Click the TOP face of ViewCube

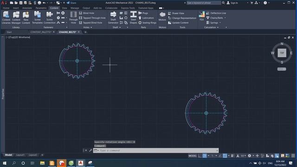click(x=282, y=53)
